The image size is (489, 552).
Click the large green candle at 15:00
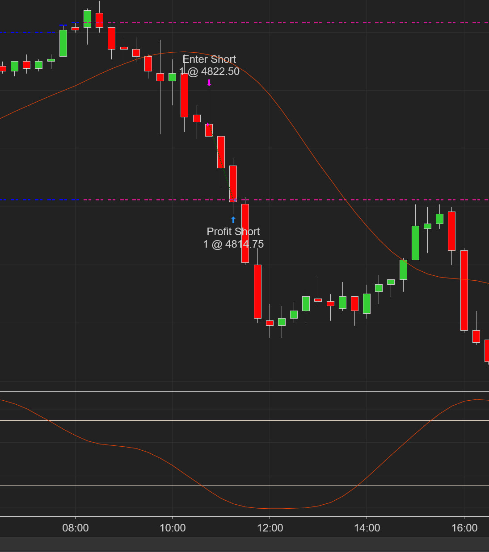coord(415,243)
